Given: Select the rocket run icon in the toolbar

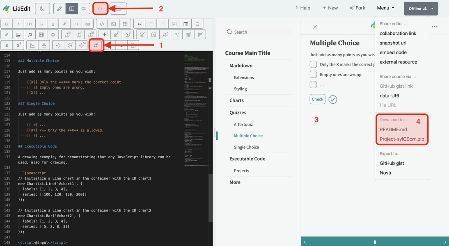Looking at the screenshot, I should point(96,45).
